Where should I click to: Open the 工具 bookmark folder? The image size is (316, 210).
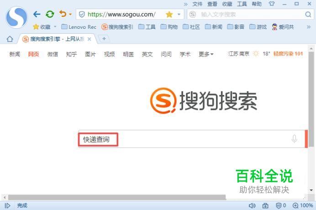coord(147,27)
